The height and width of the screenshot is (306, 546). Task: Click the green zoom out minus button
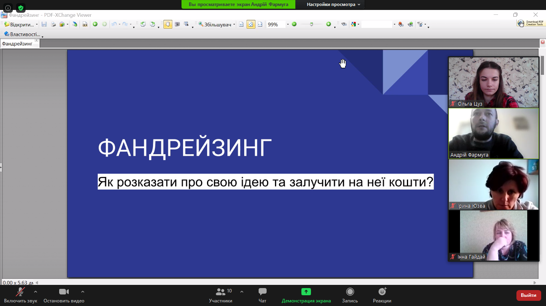pyautogui.click(x=294, y=24)
